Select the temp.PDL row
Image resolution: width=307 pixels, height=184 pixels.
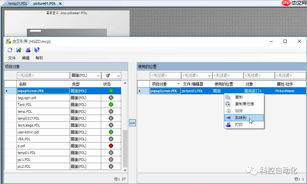coord(63,112)
